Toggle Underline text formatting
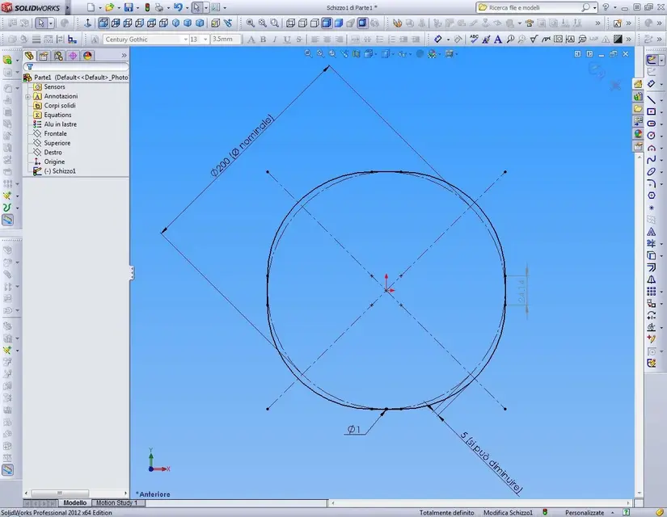Viewport: 667px width, 517px height. tap(287, 39)
